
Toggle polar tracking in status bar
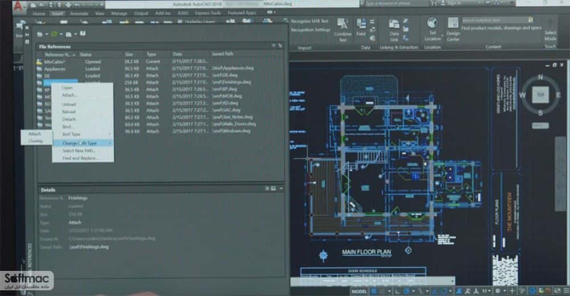(406, 291)
